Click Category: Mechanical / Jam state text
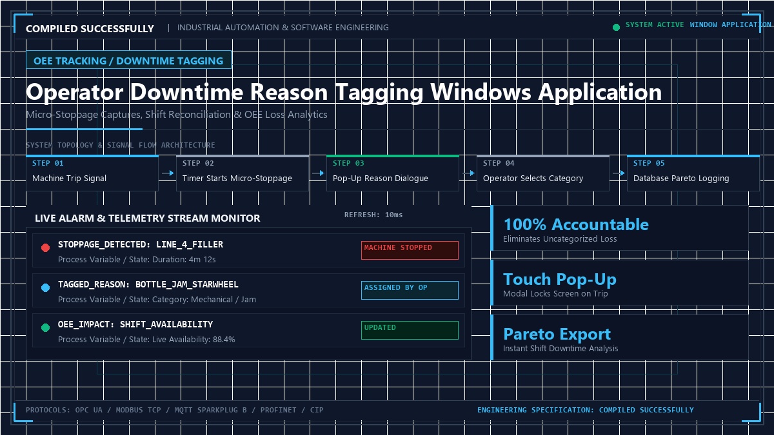774x435 pixels. tap(204, 300)
